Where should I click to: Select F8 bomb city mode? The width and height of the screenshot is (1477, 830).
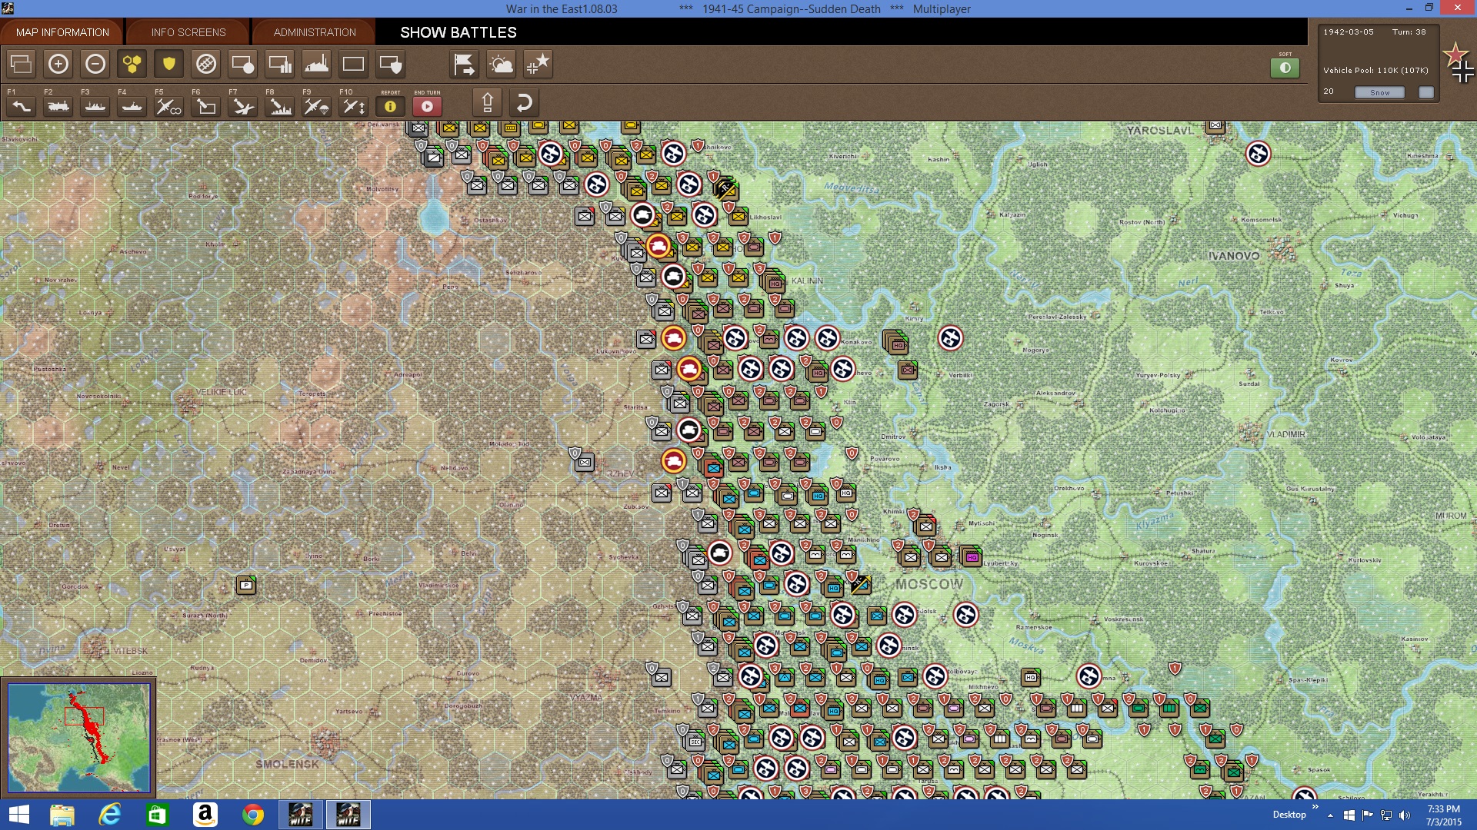pyautogui.click(x=280, y=106)
